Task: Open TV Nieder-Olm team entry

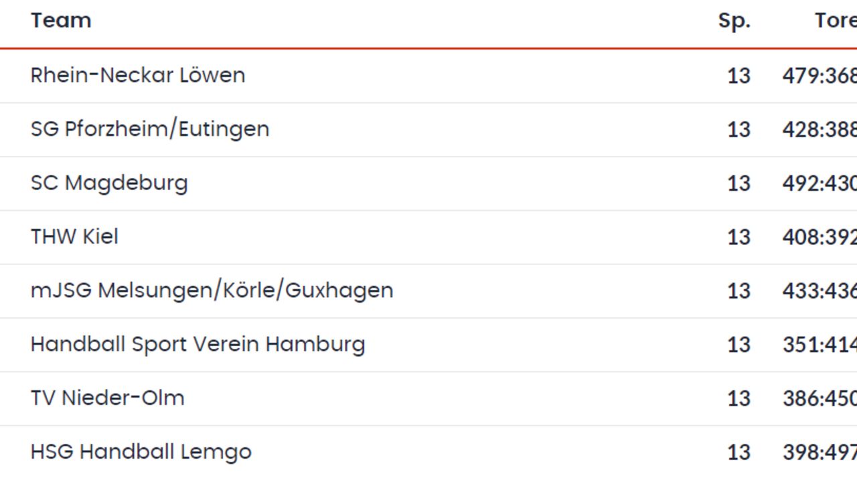Action: [107, 398]
